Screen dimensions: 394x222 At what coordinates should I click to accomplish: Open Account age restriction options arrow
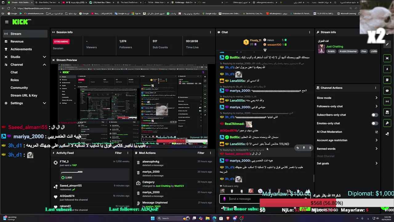tap(376, 140)
